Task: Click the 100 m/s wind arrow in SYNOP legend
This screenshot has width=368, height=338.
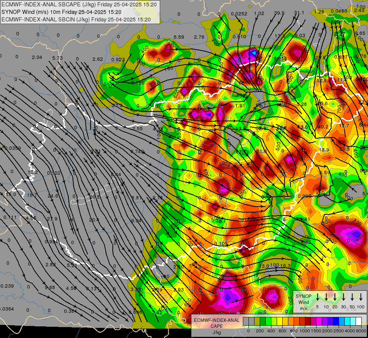Action: (x=361, y=297)
